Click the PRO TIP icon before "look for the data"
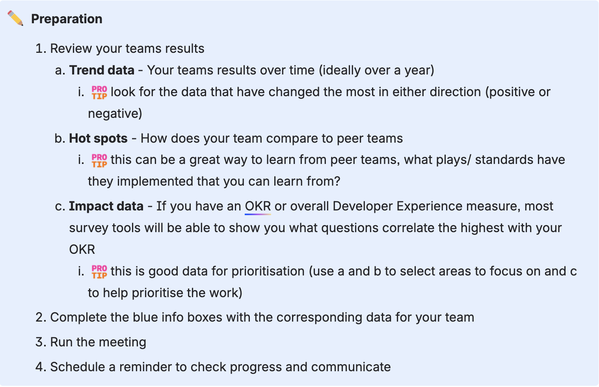Image resolution: width=599 pixels, height=387 pixels. point(99,92)
